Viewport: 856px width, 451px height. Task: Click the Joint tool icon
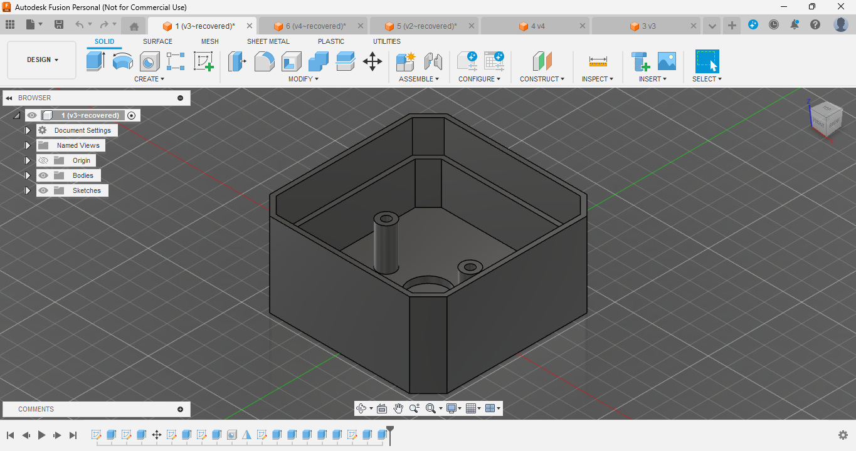433,61
